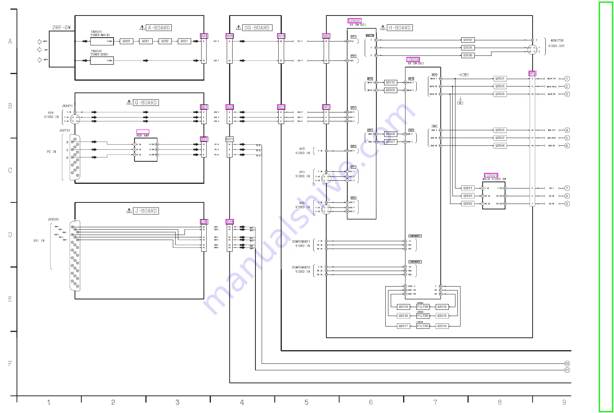Select the G-BOARD label

(x=146, y=102)
